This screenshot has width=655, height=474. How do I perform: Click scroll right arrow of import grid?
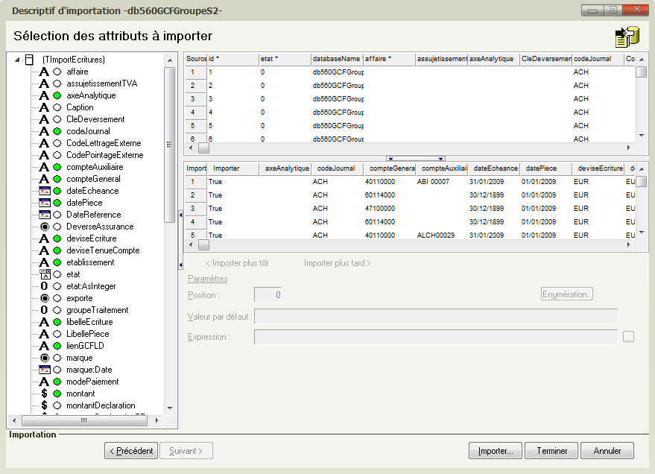coord(629,245)
